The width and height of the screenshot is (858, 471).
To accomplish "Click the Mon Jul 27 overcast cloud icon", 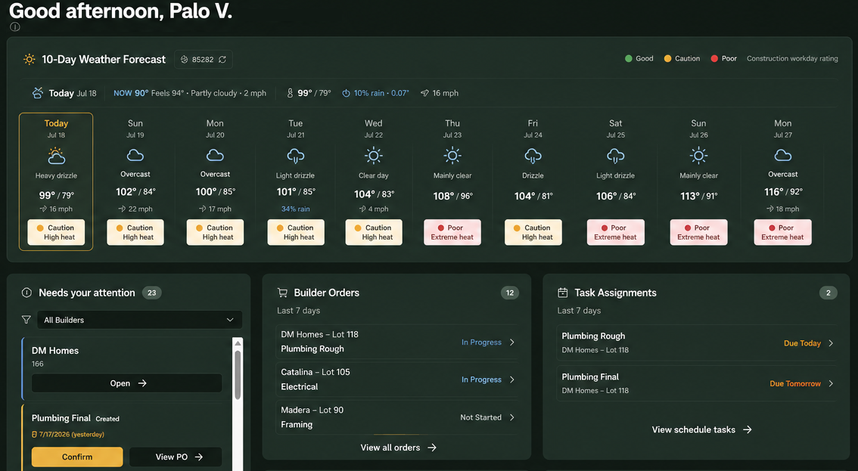I will point(783,155).
